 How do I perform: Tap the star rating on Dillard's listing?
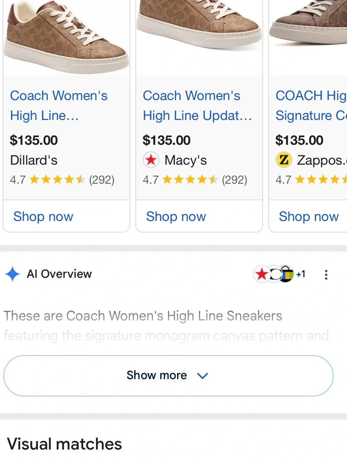pyautogui.click(x=57, y=180)
